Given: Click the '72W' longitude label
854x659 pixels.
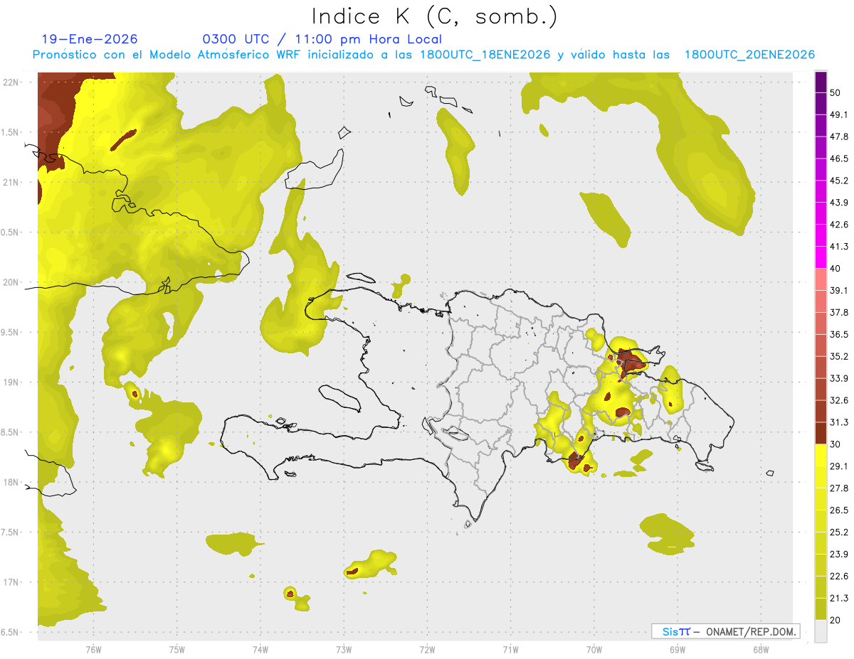Looking at the screenshot, I should [427, 649].
